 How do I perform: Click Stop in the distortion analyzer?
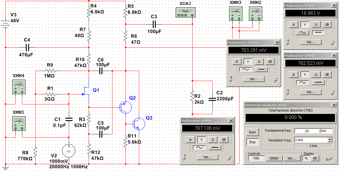252,142
